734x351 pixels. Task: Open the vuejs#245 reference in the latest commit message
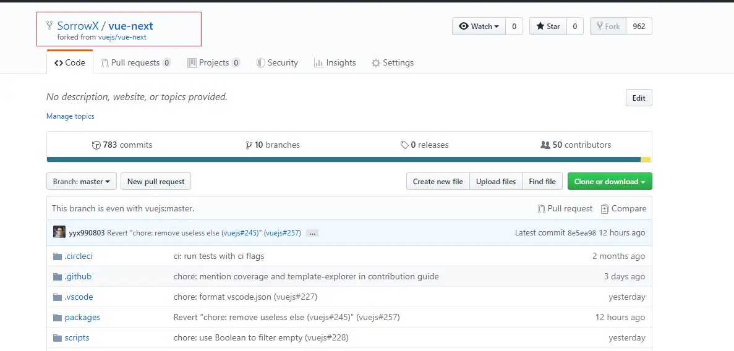(241, 232)
